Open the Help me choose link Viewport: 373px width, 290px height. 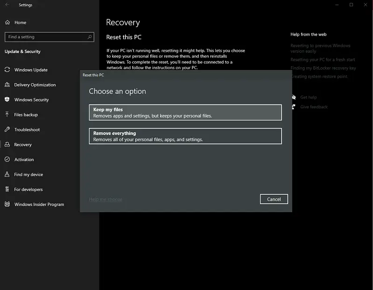pos(105,200)
